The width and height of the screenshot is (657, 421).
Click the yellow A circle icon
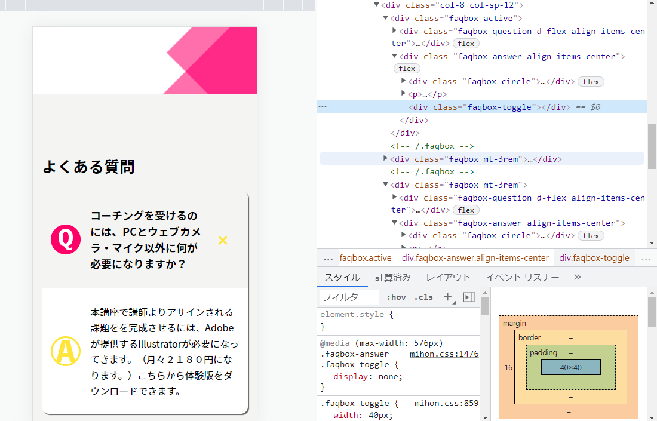click(66, 351)
